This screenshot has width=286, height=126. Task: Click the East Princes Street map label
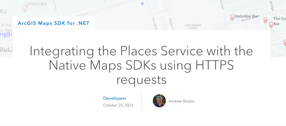coord(193,27)
